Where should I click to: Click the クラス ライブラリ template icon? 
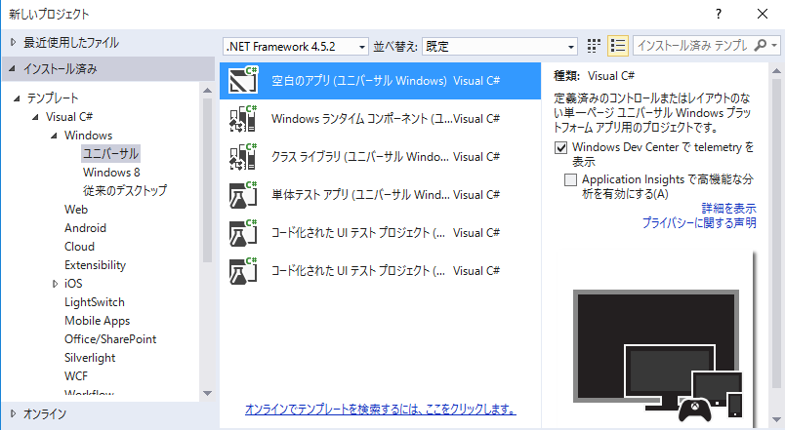pyautogui.click(x=242, y=156)
